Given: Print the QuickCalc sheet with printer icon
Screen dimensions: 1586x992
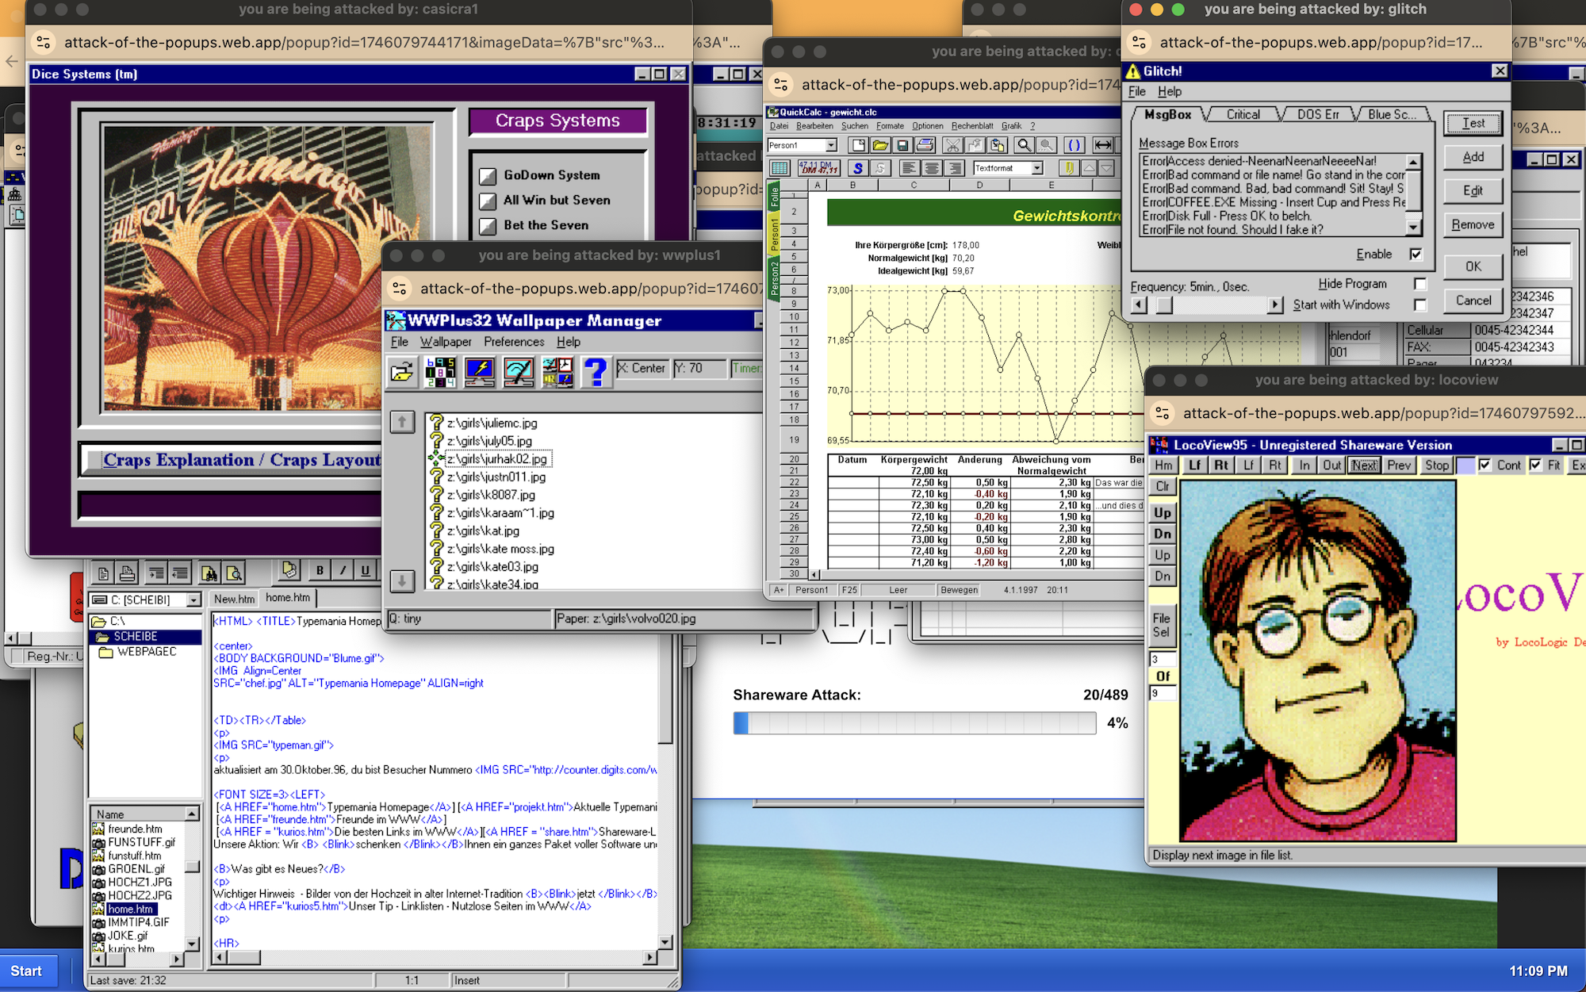Looking at the screenshot, I should pos(924,145).
